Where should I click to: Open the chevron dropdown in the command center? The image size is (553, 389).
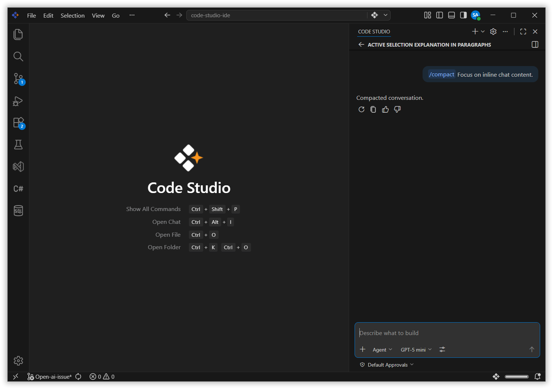385,15
